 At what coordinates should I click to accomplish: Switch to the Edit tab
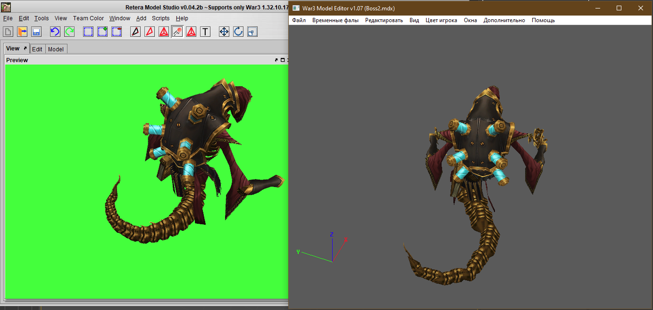pyautogui.click(x=37, y=49)
